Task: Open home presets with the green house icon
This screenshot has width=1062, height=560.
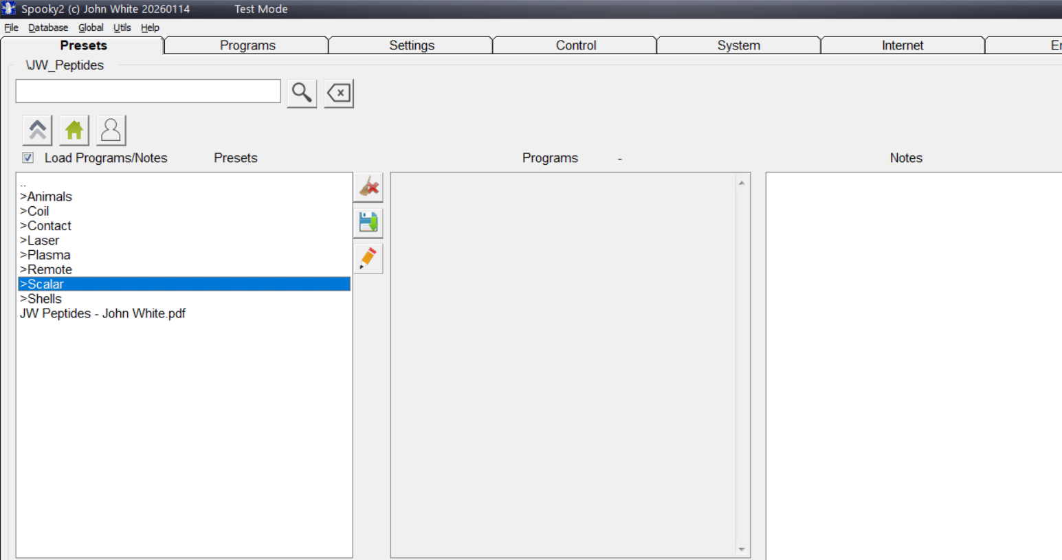Action: tap(74, 129)
